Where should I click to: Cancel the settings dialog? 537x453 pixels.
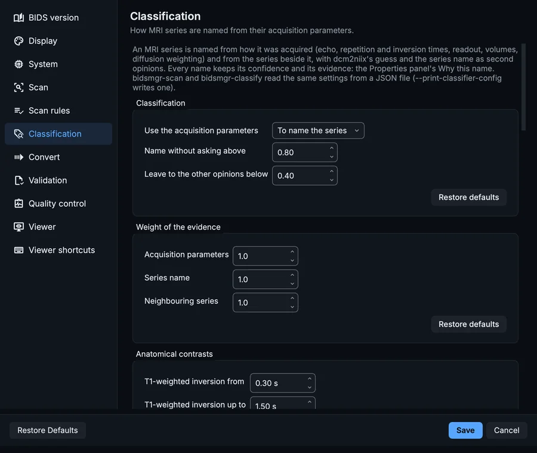coord(507,430)
